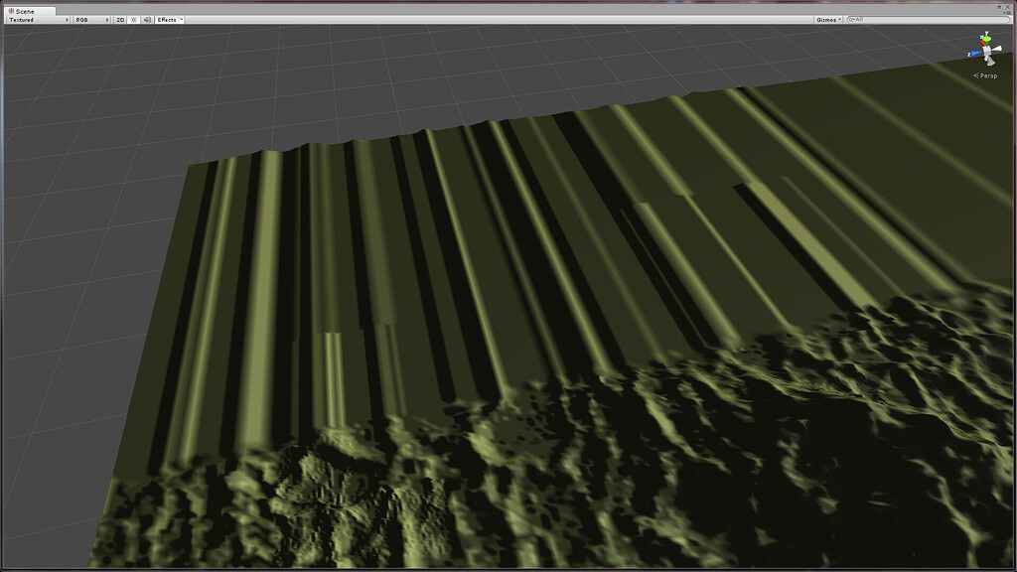Open the Effects dropdown arrow
Viewport: 1017px width, 572px height.
tap(181, 19)
